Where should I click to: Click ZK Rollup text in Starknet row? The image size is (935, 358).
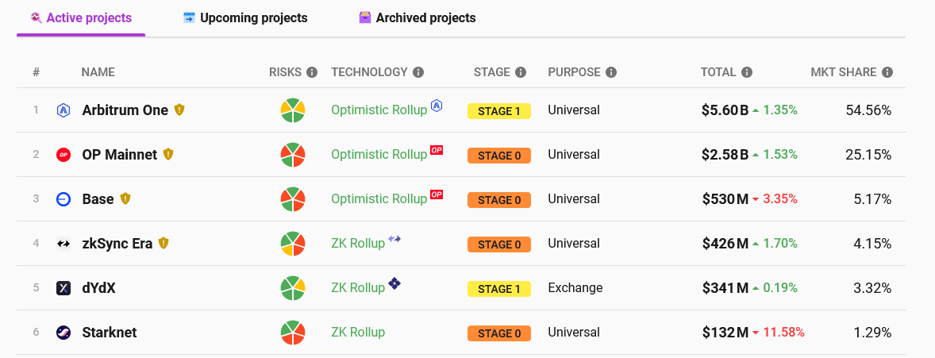[x=358, y=333]
